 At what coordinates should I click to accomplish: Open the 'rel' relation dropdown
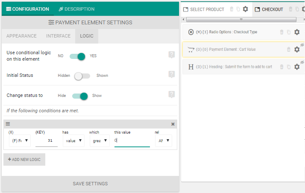point(164,140)
